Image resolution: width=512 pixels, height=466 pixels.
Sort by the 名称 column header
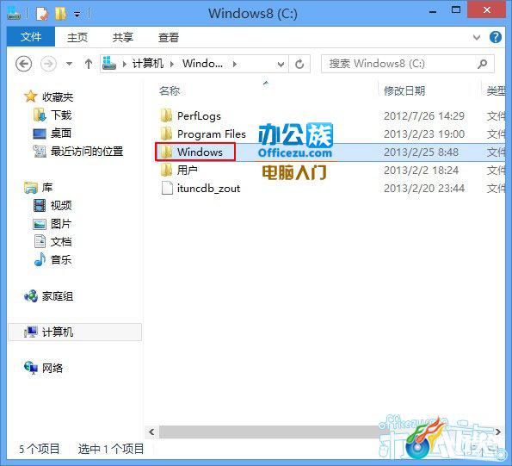coord(170,90)
